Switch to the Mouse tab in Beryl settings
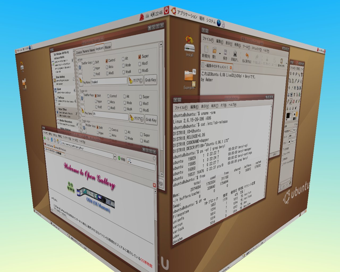The height and width of the screenshot is (272, 340). click(108, 47)
